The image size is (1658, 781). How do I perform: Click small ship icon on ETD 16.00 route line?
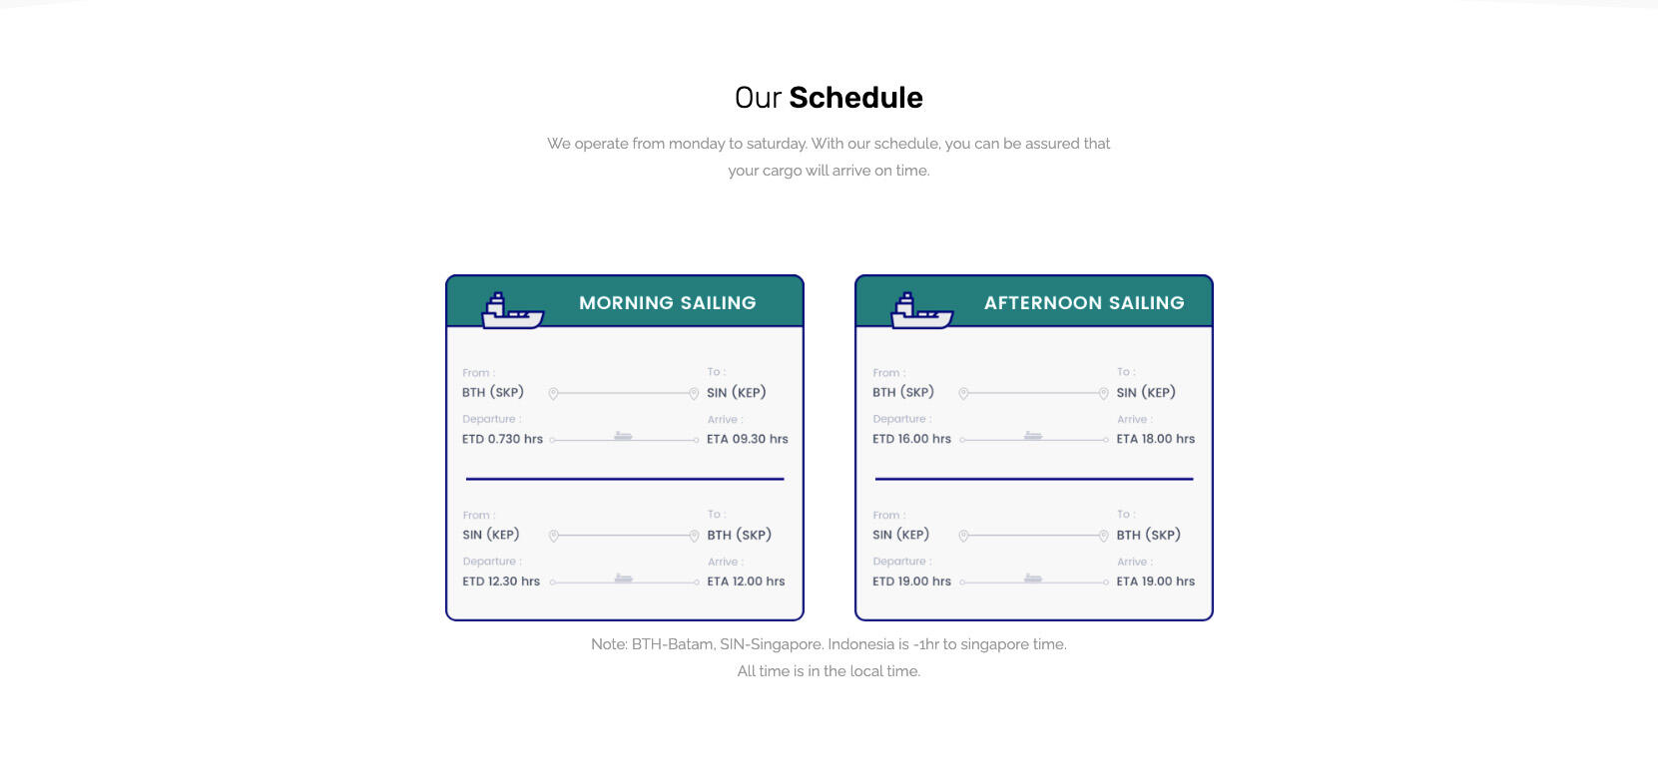[x=1033, y=436]
